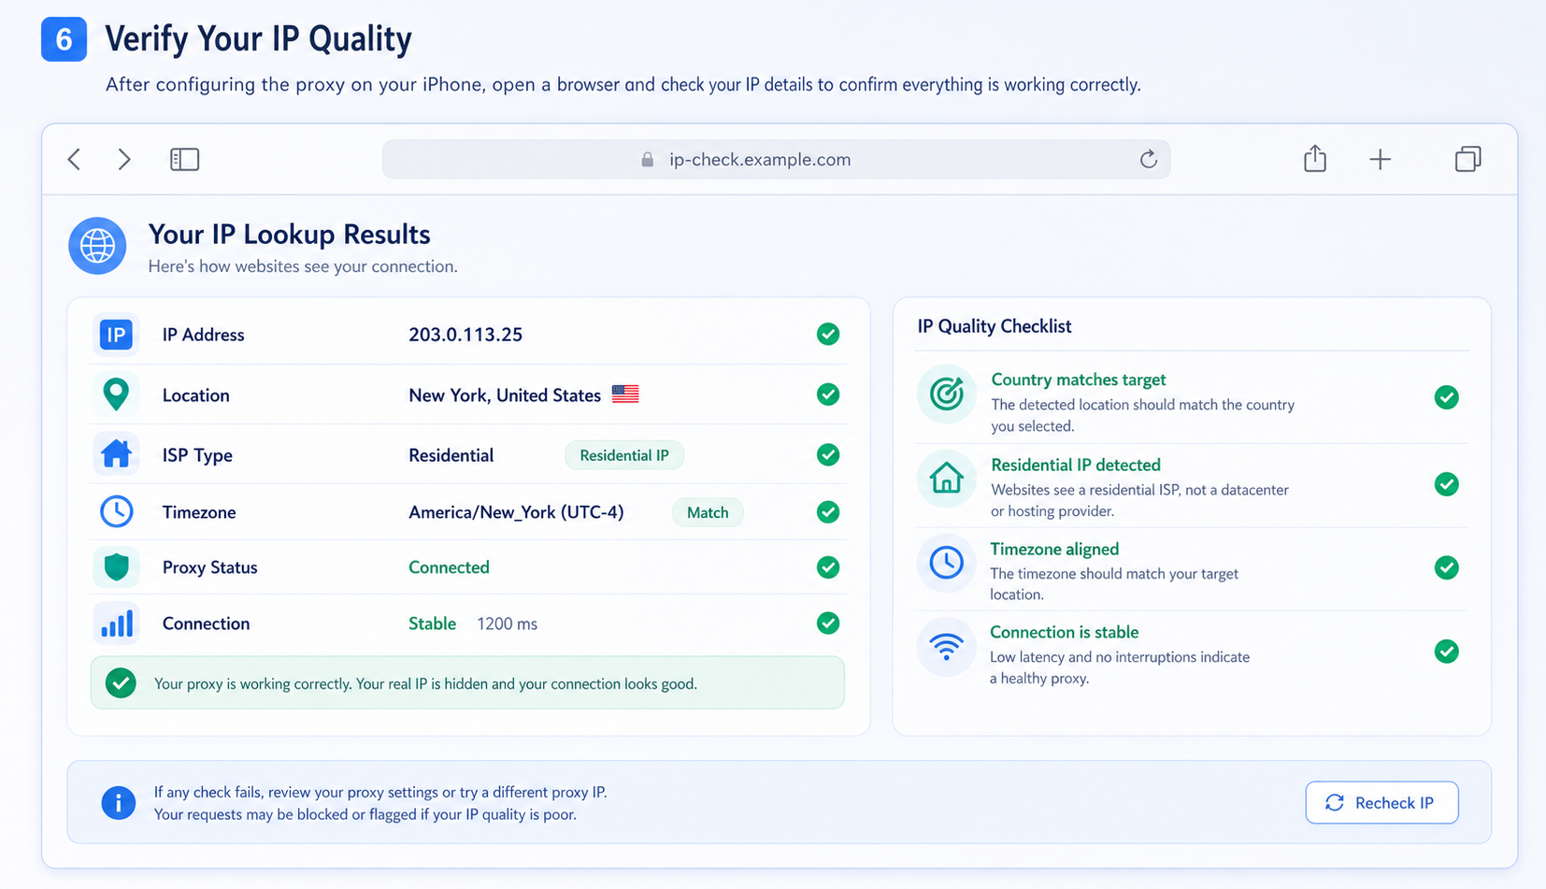This screenshot has width=1546, height=889.
Task: Click the green check on Timezone row
Action: (828, 511)
